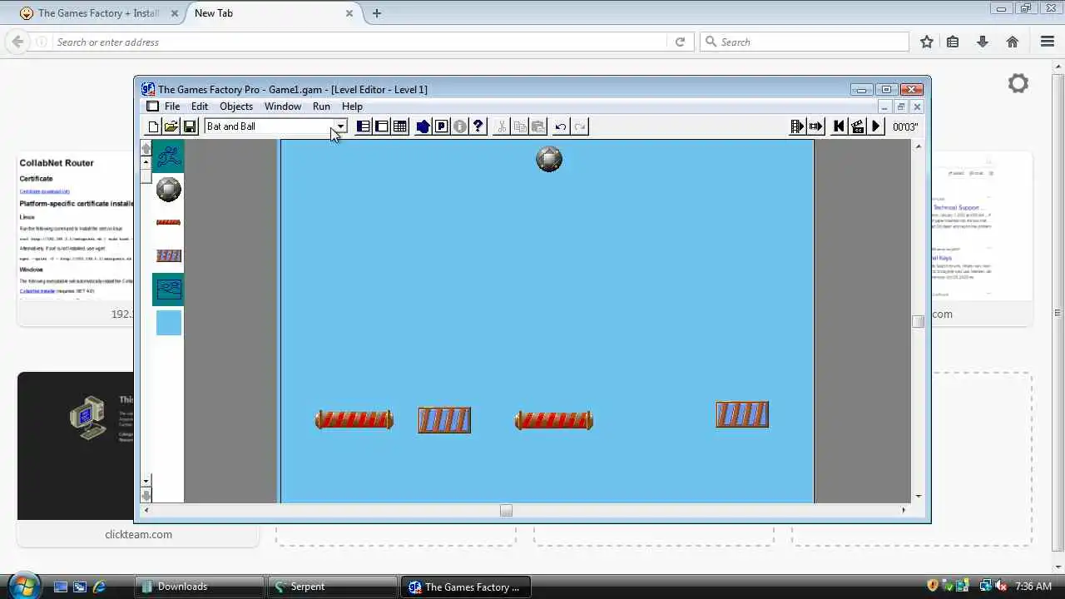Expand the 'Bat and Ball' library dropdown
This screenshot has width=1065, height=599.
(339, 126)
